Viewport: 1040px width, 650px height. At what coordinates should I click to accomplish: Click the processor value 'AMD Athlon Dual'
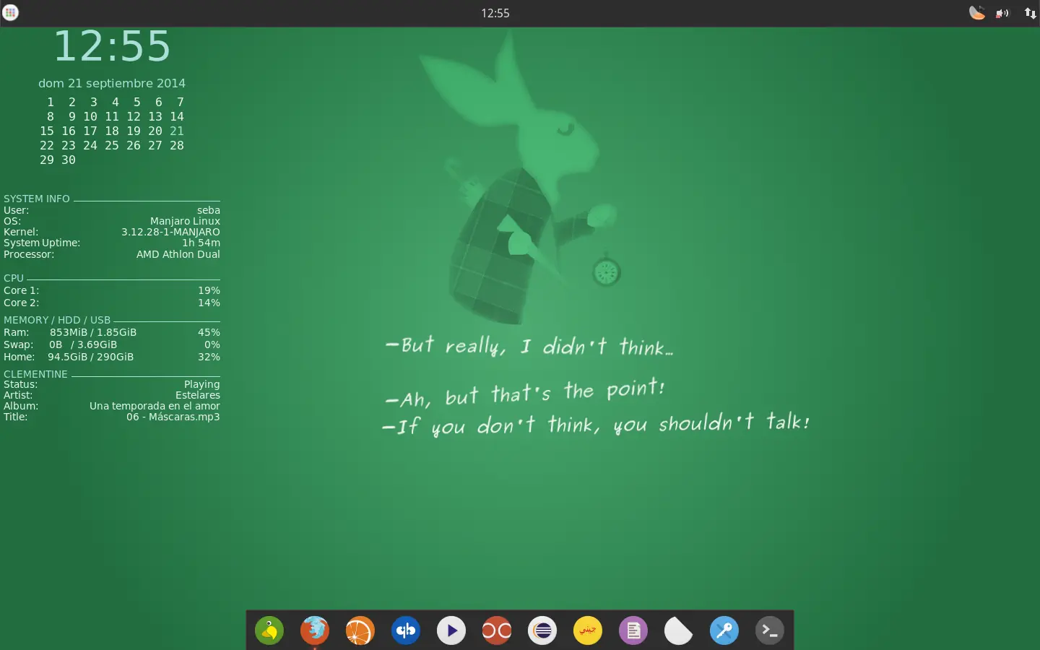pyautogui.click(x=178, y=254)
